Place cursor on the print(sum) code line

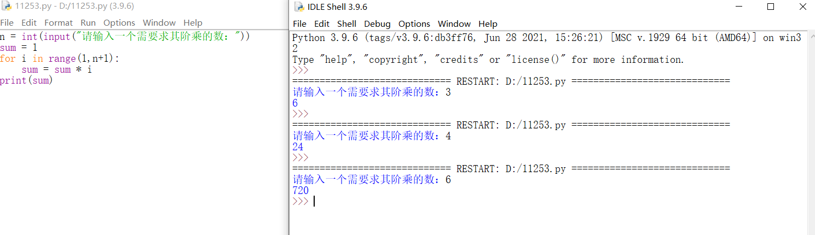[x=26, y=81]
